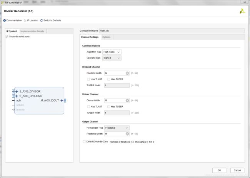Clear the Dividend Width field with its X icon
The height and width of the screenshot is (178, 250).
[127, 73]
